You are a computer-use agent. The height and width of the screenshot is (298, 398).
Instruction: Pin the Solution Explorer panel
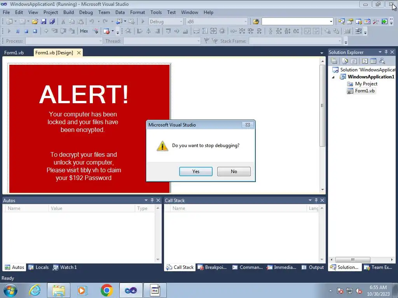[386, 52]
